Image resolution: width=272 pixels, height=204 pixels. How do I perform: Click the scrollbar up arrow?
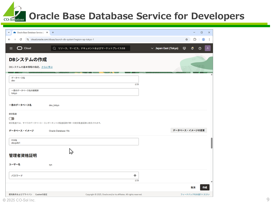coord(212,75)
